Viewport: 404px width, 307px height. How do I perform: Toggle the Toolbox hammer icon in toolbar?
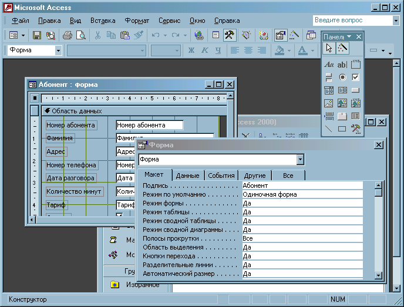point(230,35)
